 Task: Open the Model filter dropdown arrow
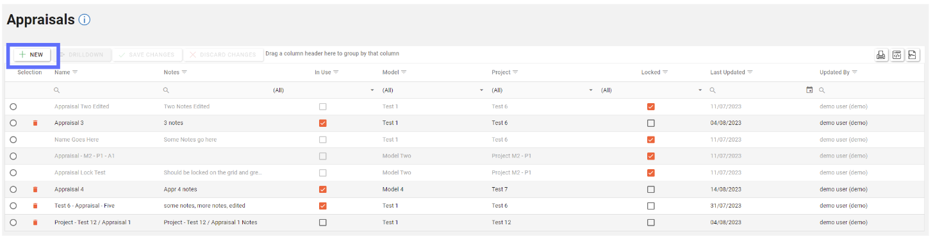(482, 90)
